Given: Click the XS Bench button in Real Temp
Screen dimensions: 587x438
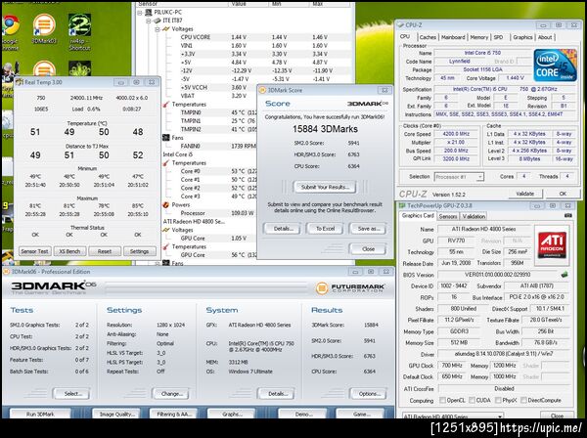Looking at the screenshot, I should point(69,251).
